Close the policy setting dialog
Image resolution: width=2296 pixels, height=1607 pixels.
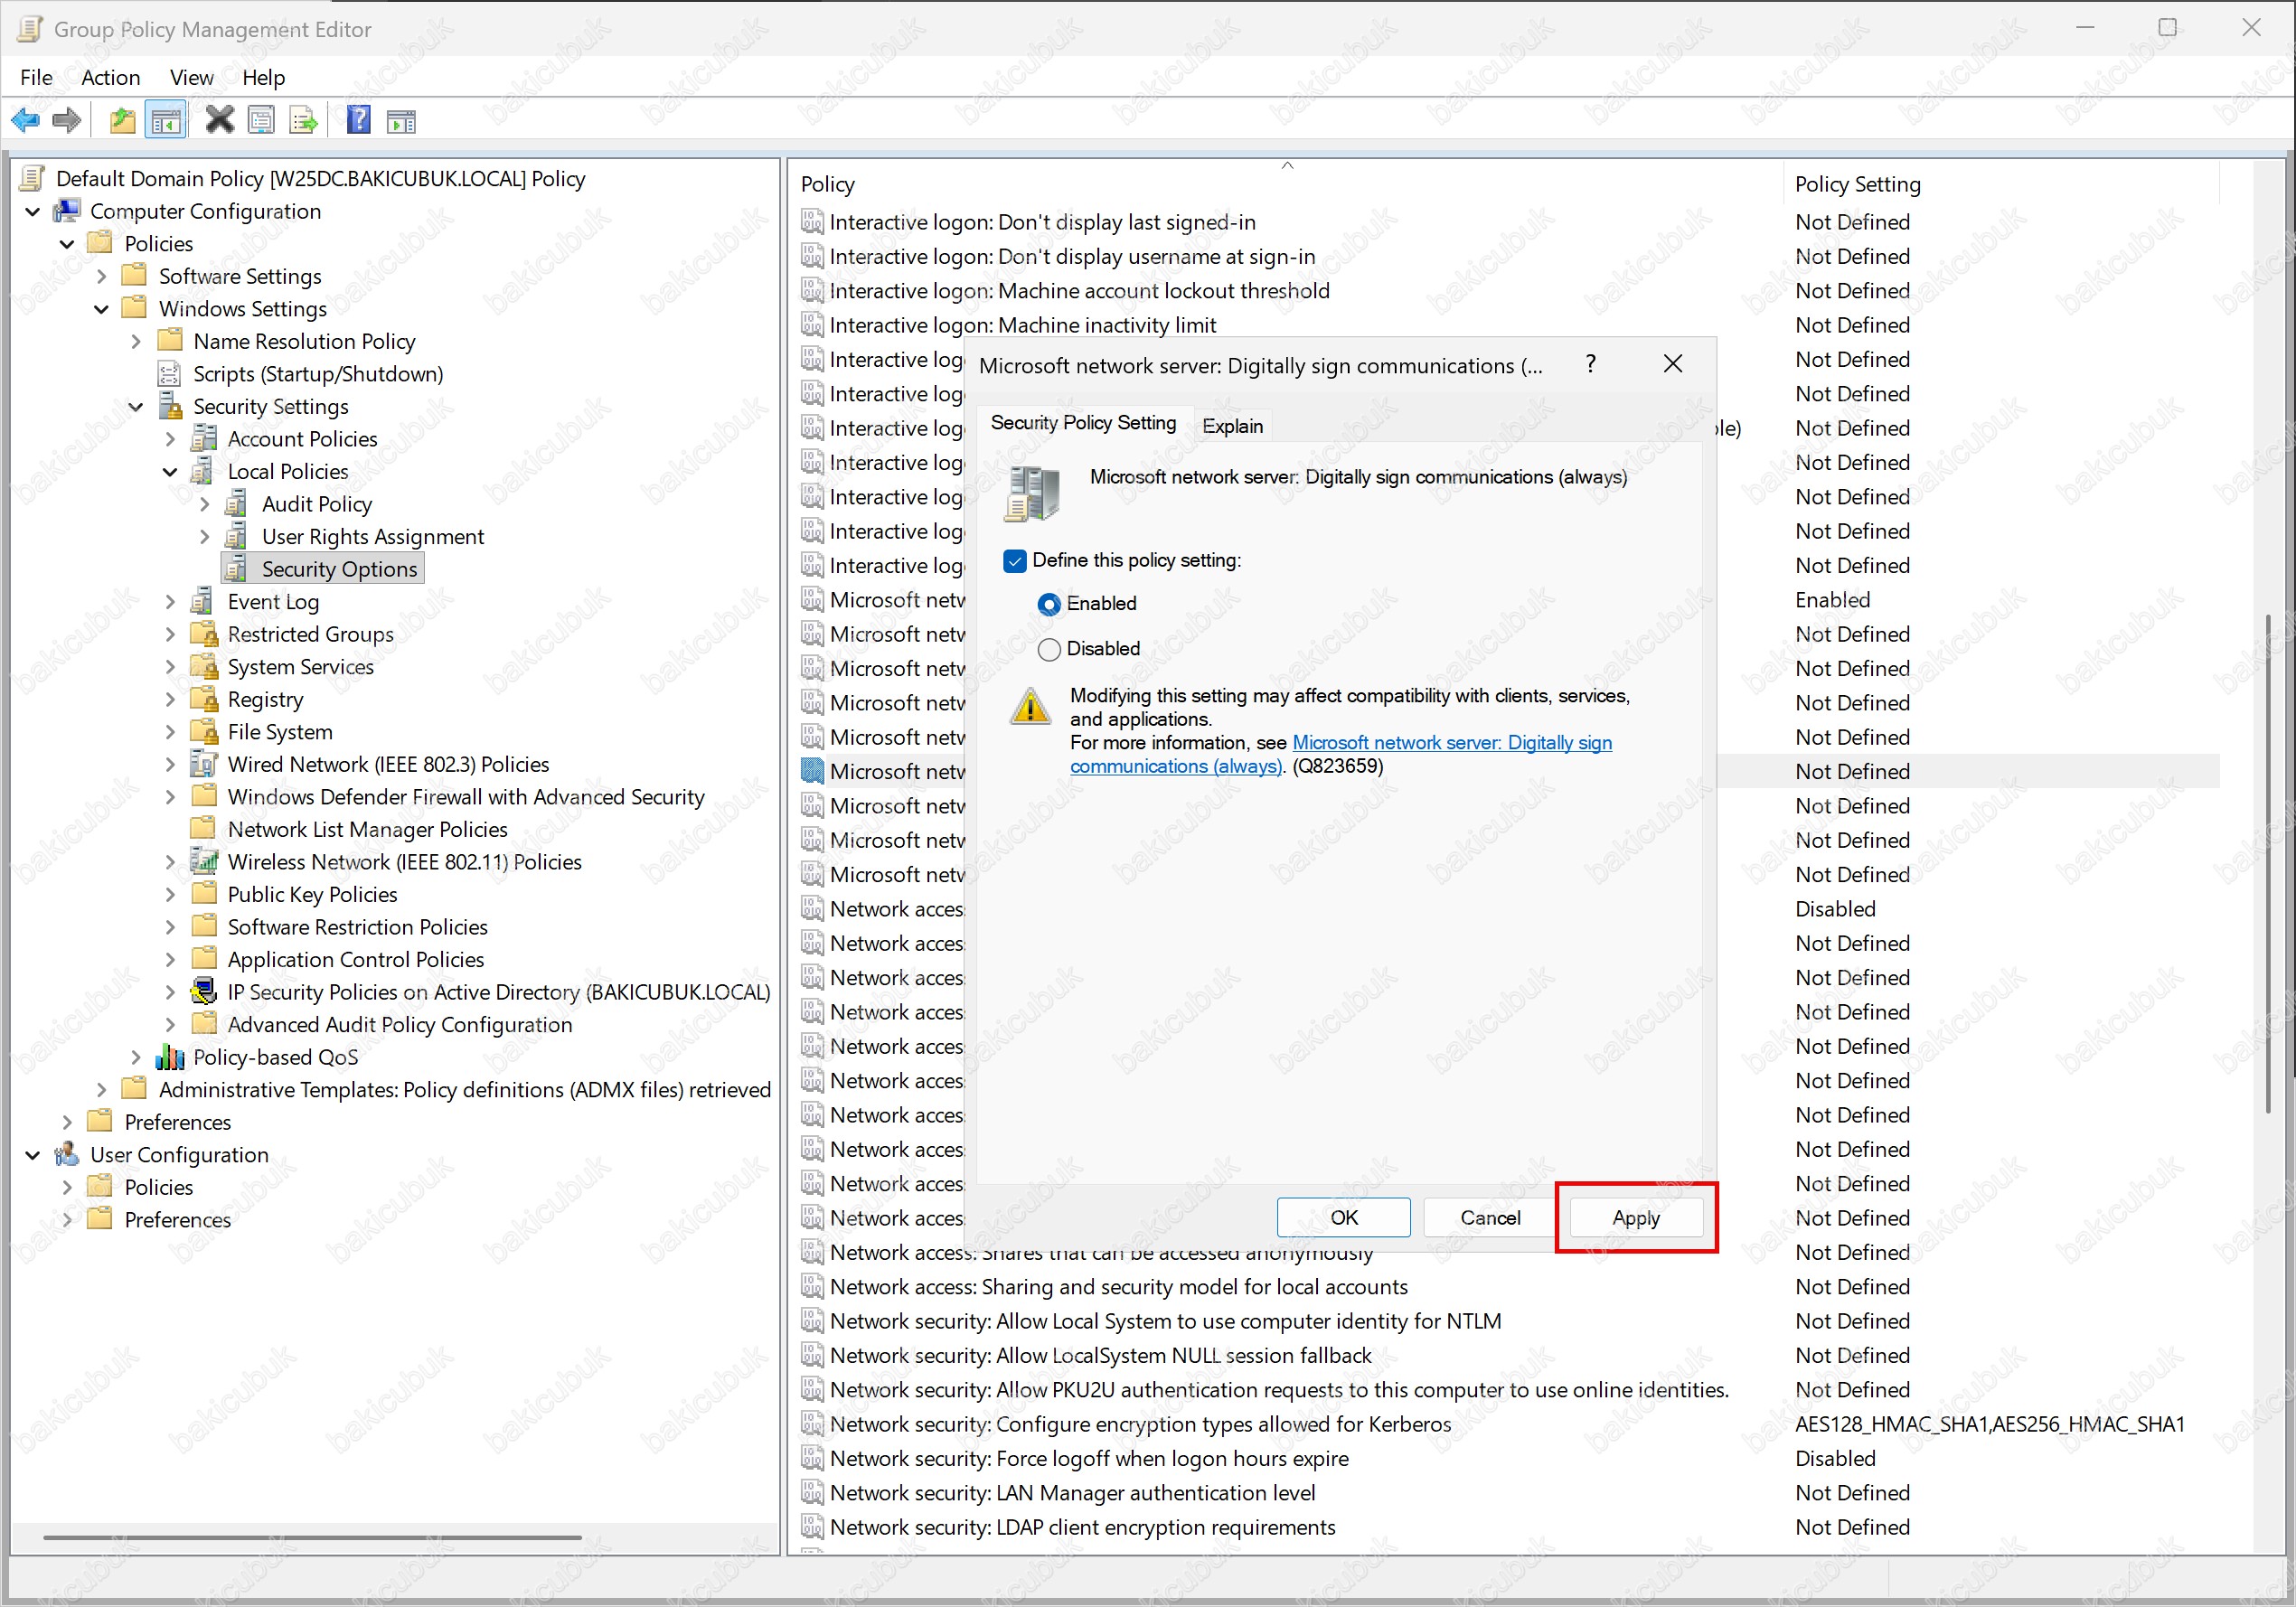pos(1673,364)
